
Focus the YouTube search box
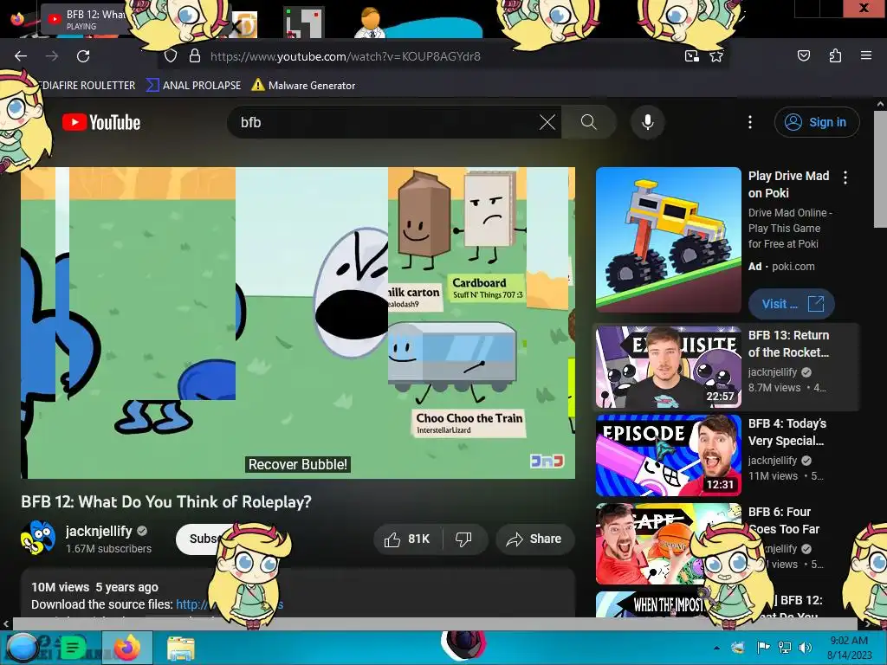(x=385, y=122)
